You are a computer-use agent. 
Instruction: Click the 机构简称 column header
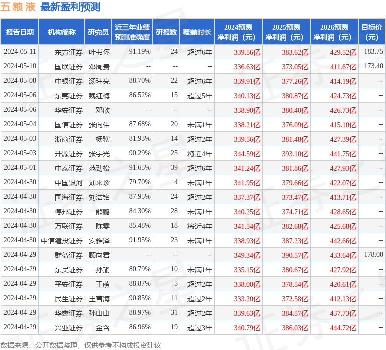[62, 32]
